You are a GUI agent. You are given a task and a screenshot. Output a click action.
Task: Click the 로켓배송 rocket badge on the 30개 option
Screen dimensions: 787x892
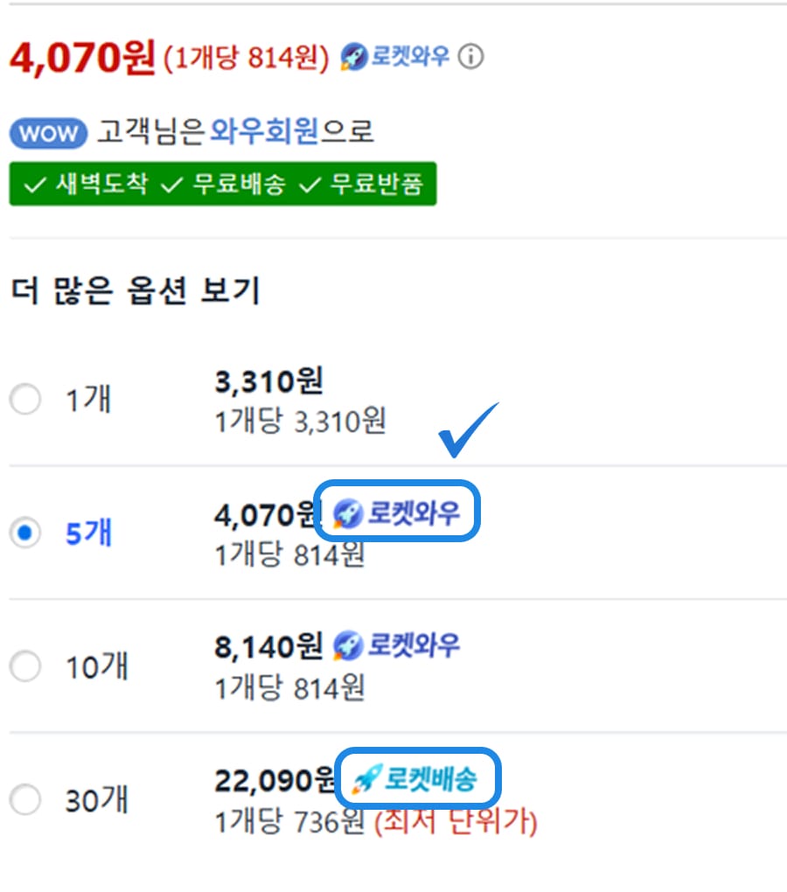click(x=418, y=777)
